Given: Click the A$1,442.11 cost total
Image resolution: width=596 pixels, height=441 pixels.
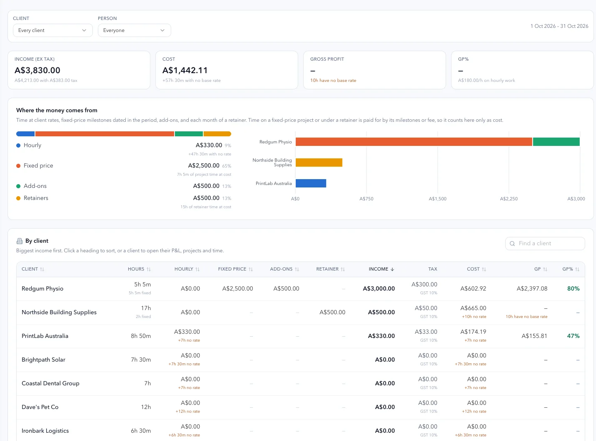Looking at the screenshot, I should click(x=185, y=71).
